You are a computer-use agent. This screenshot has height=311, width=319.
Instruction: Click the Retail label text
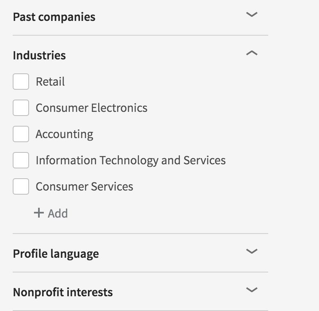pyautogui.click(x=50, y=82)
